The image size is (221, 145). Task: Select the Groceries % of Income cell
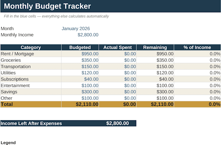click(x=197, y=60)
